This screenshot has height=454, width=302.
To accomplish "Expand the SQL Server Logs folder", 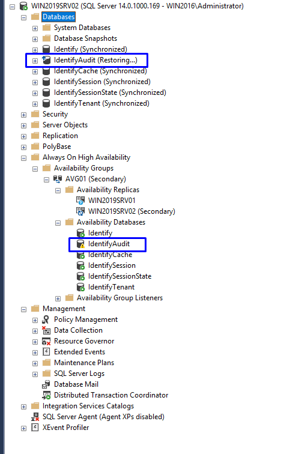I will click(35, 374).
